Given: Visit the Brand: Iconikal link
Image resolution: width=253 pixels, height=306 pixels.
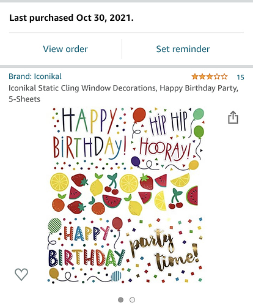Looking at the screenshot, I should (x=35, y=76).
